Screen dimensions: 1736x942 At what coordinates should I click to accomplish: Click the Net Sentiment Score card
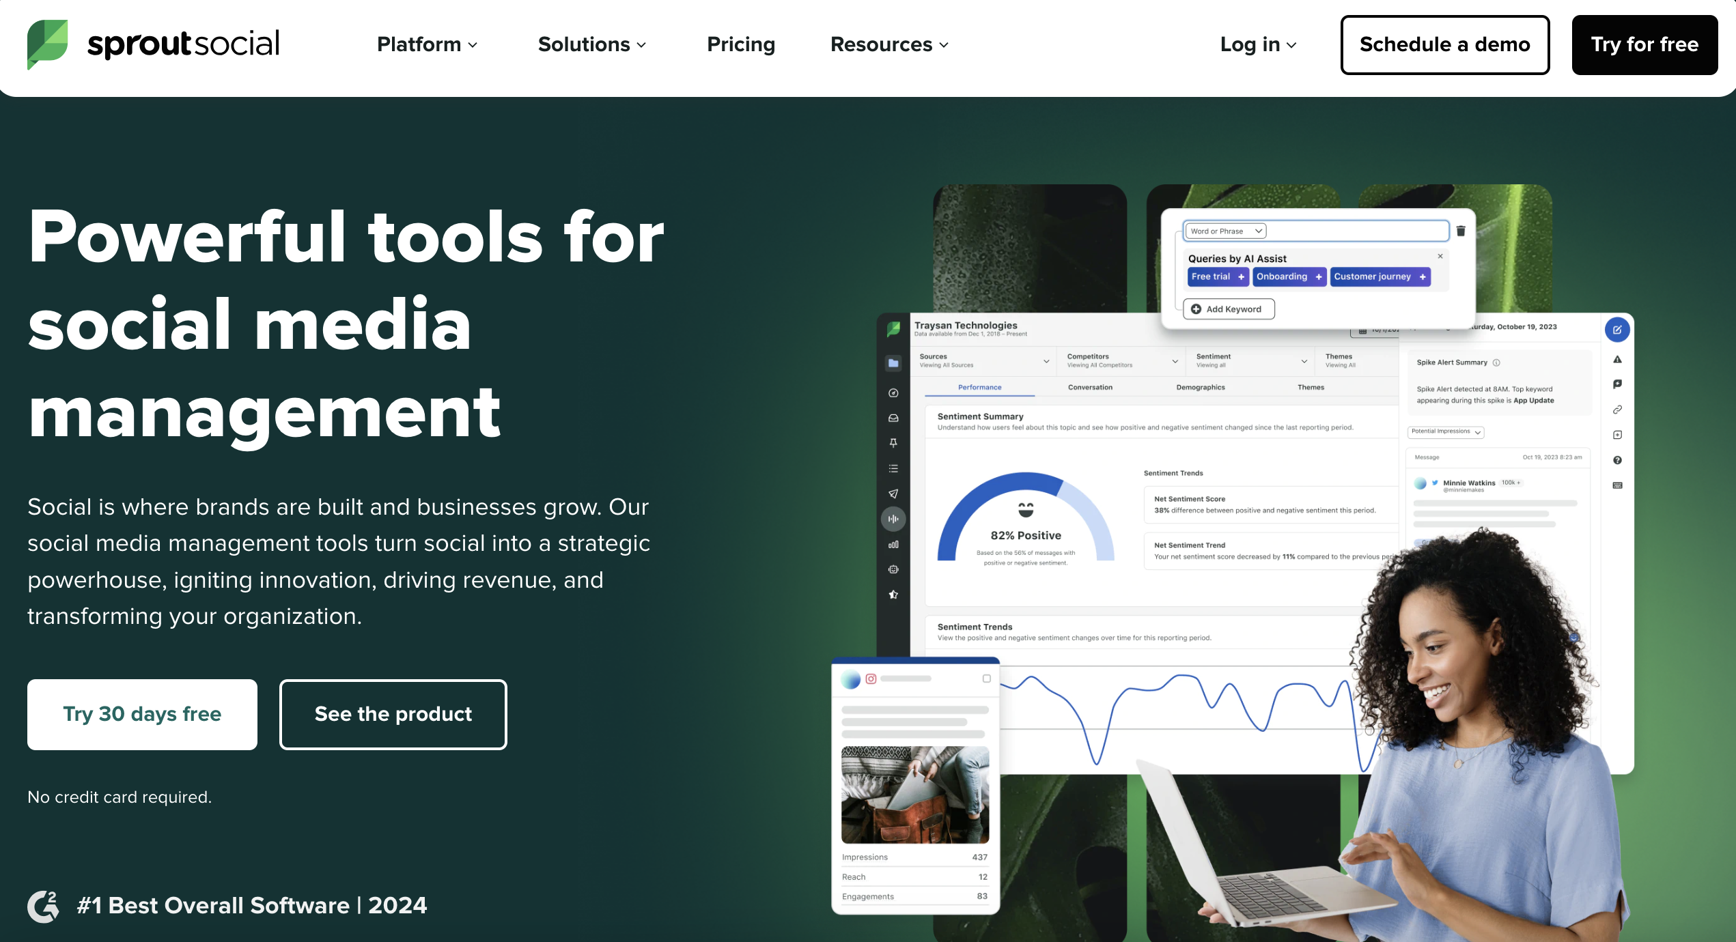1270,504
